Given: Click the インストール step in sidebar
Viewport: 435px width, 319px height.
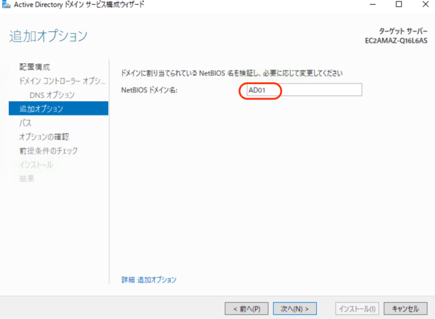Looking at the screenshot, I should [x=36, y=164].
